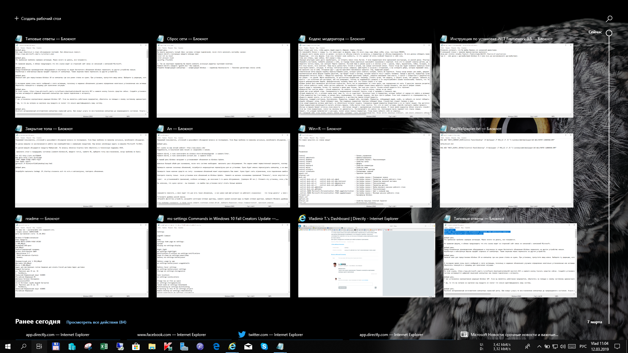Jump to 7 марта on the timeline

pyautogui.click(x=594, y=322)
